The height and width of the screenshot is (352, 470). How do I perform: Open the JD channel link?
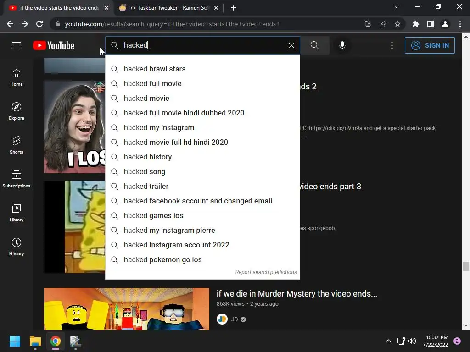point(235,319)
